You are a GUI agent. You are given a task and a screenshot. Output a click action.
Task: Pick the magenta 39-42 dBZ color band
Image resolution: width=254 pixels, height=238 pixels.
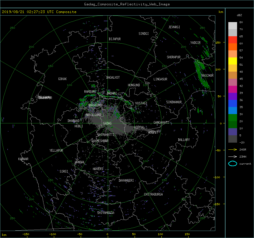233,89
